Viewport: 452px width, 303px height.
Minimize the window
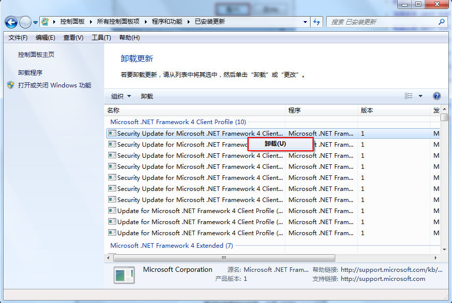[405, 5]
